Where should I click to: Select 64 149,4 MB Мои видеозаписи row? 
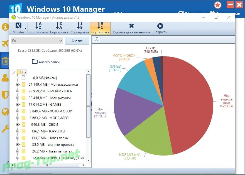pyautogui.click(x=53, y=85)
